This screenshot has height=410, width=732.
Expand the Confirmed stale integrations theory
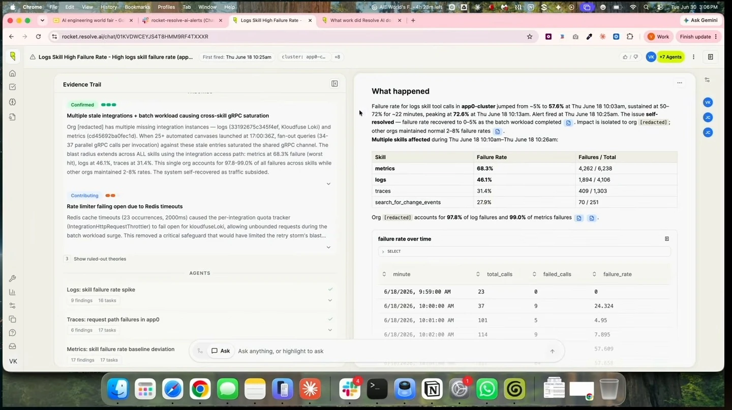(x=328, y=184)
